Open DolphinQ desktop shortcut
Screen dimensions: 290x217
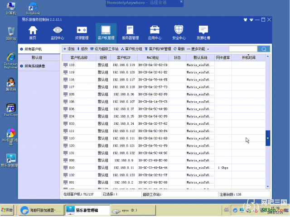click(x=33, y=9)
